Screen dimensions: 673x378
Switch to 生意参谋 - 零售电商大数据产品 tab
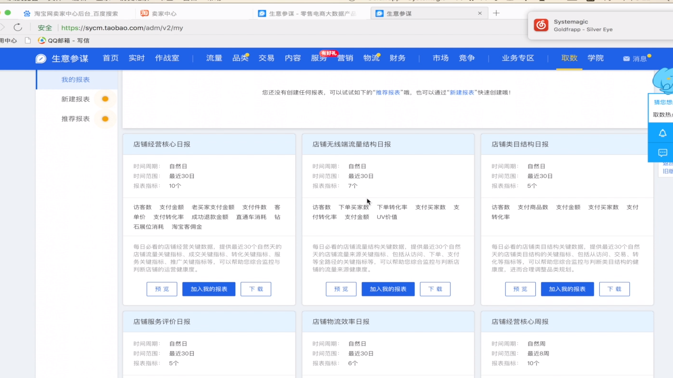(x=308, y=13)
